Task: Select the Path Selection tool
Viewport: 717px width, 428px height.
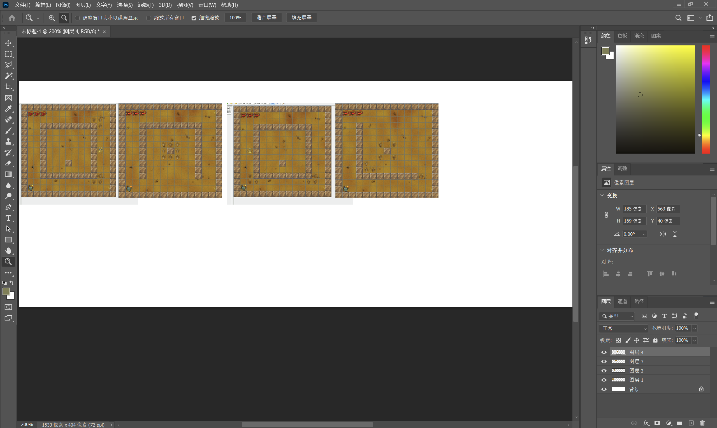Action: coord(8,229)
